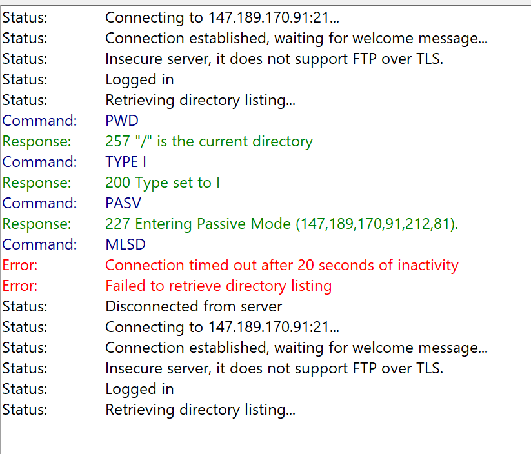
Task: Click the "Status:" label beside Disconnected from server
Action: pyautogui.click(x=25, y=306)
